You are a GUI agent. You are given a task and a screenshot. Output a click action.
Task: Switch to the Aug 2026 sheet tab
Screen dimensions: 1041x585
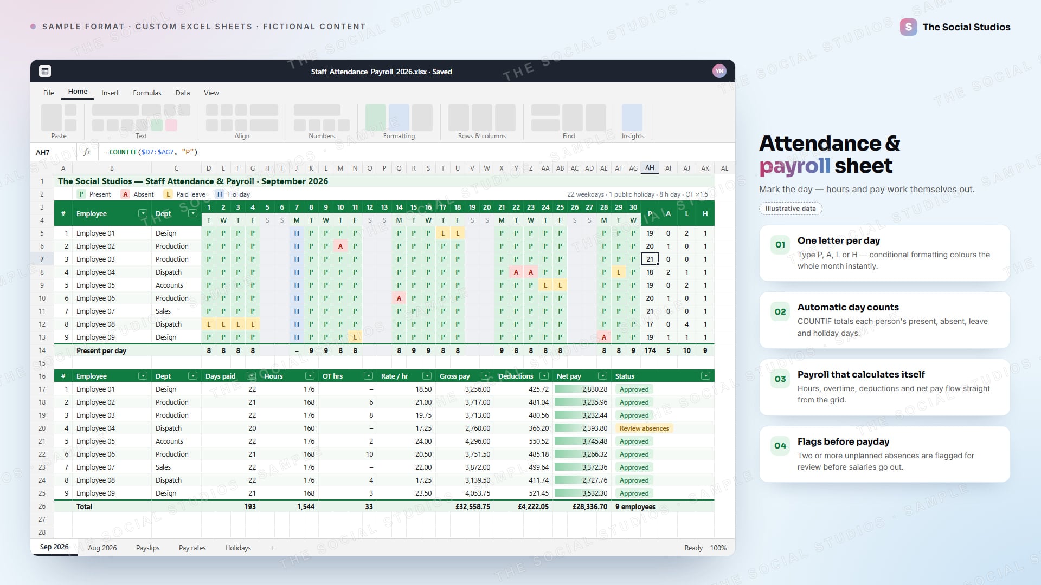[x=102, y=548]
